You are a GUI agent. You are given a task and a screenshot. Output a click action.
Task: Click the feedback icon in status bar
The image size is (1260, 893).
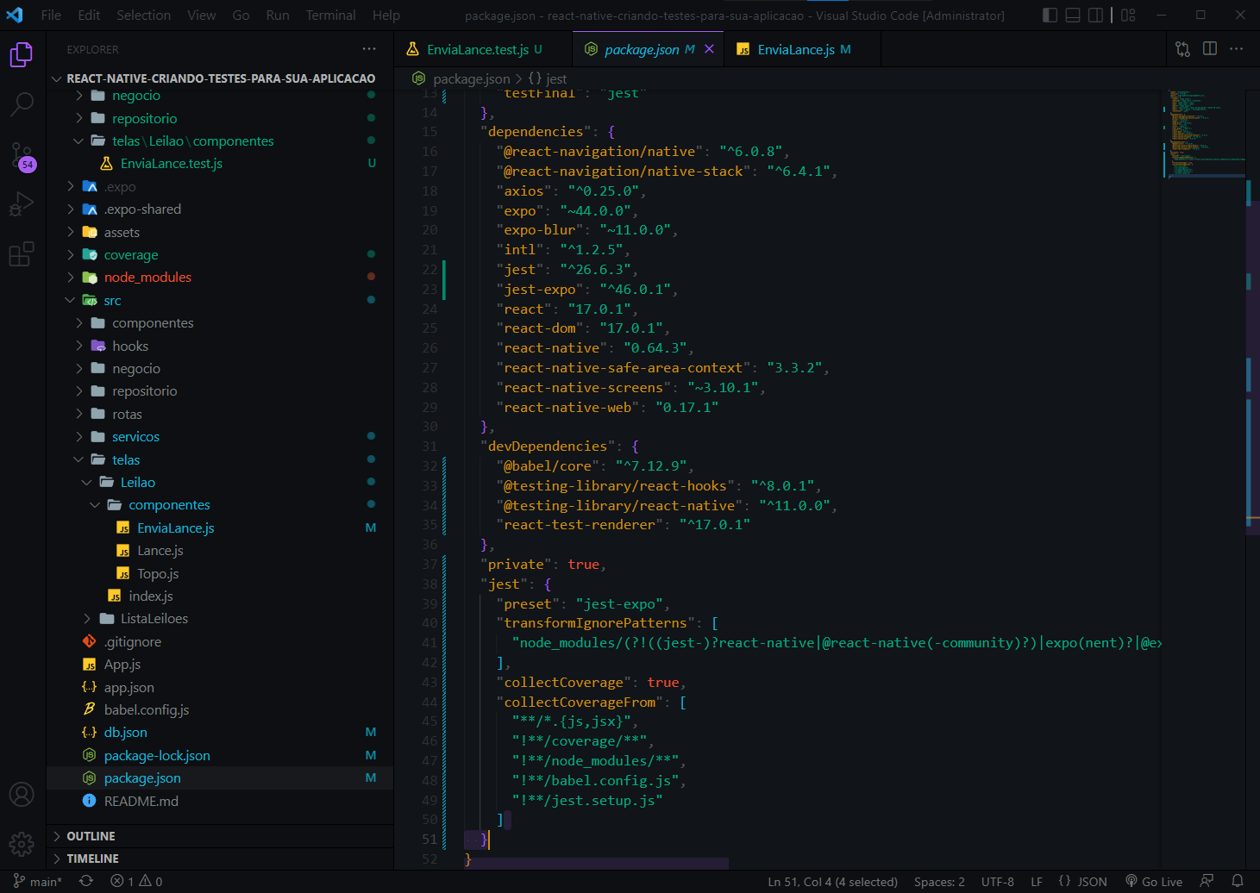(x=1207, y=881)
